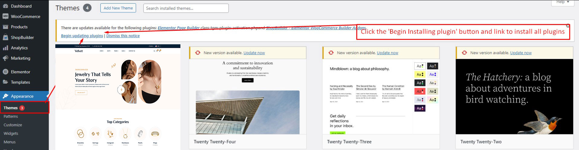Click Update now for Twenty Twenty-Two

coord(521,53)
